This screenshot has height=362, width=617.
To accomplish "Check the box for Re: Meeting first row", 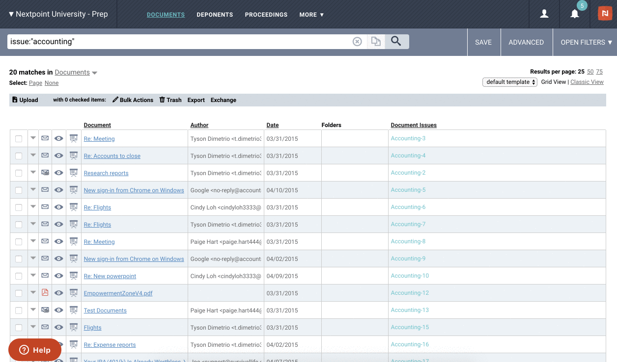I will tap(19, 139).
